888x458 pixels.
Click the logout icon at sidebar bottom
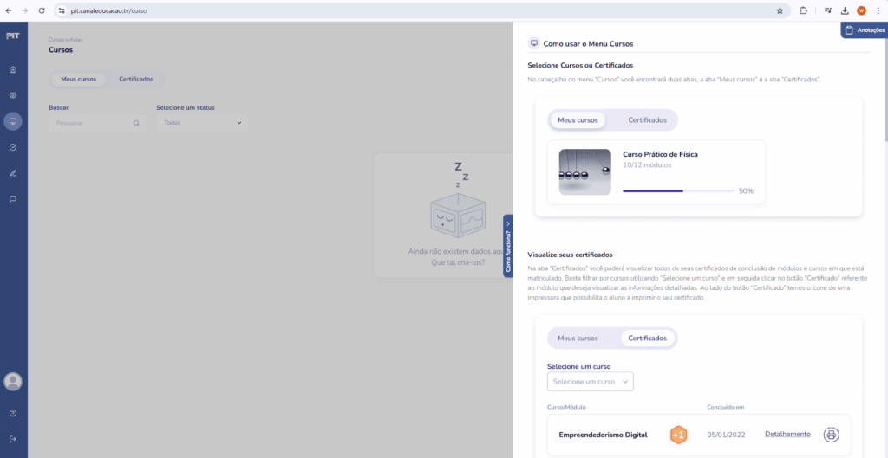click(x=13, y=439)
